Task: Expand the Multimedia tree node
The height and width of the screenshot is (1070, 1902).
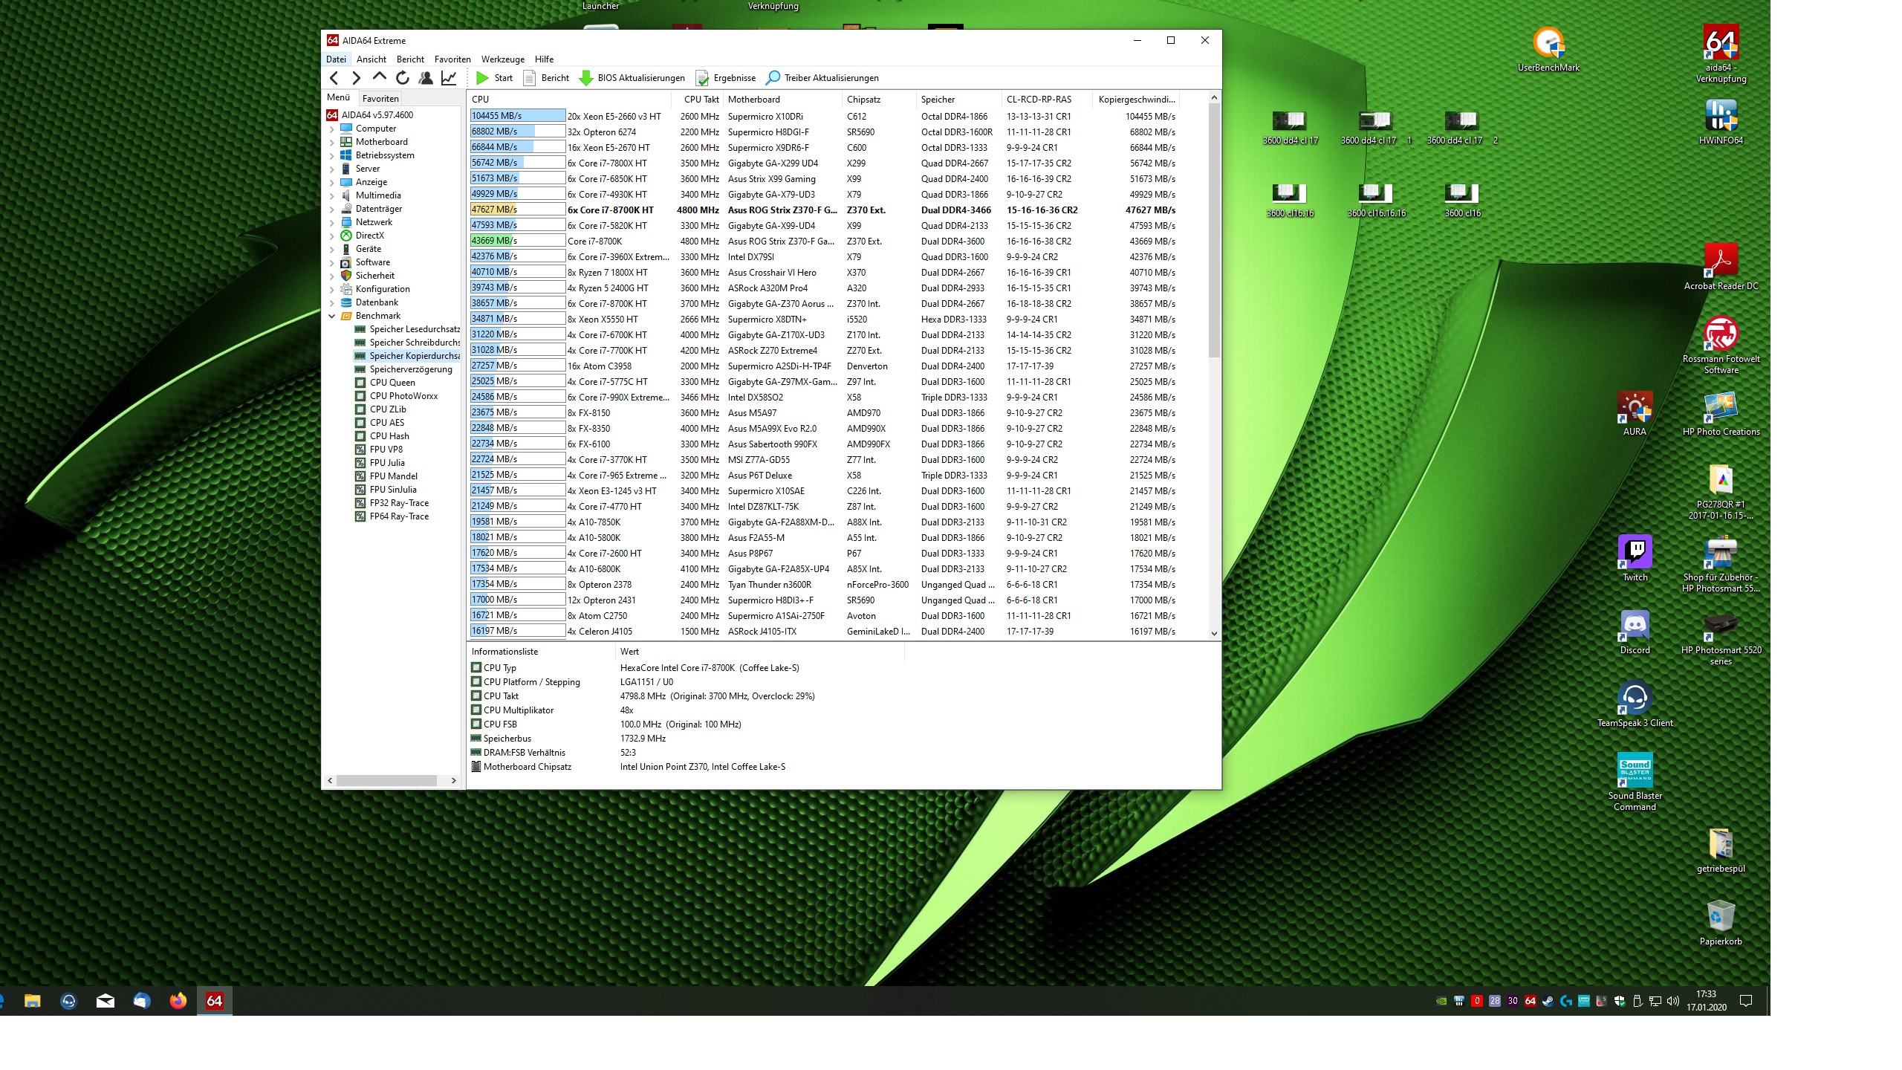Action: coord(332,195)
